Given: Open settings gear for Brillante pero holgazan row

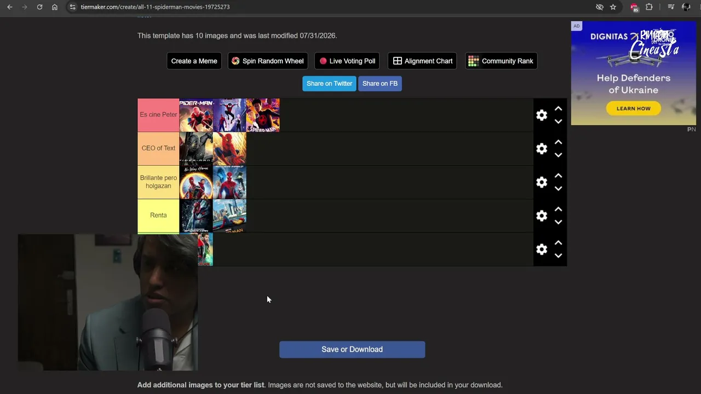Looking at the screenshot, I should coord(542,182).
